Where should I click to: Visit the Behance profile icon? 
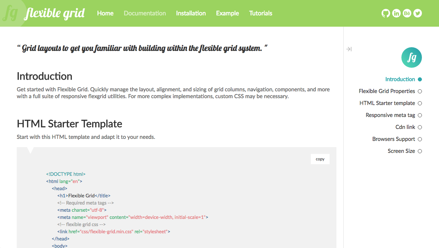pos(407,13)
